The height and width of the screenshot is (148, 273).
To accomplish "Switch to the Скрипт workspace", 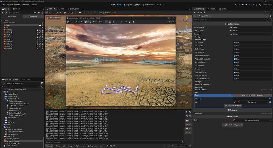I will pyautogui.click(x=128, y=5).
